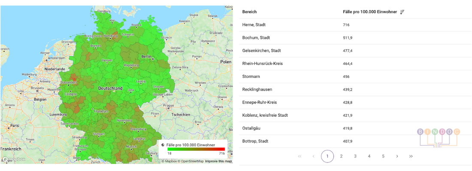Viewport: 472px width, 171px height.
Task: Open page 2 of the table
Action: [x=341, y=156]
